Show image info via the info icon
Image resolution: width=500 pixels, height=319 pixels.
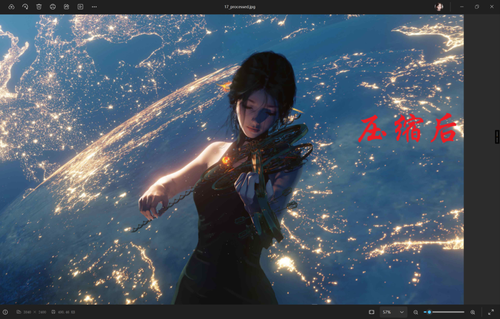(x=6, y=312)
